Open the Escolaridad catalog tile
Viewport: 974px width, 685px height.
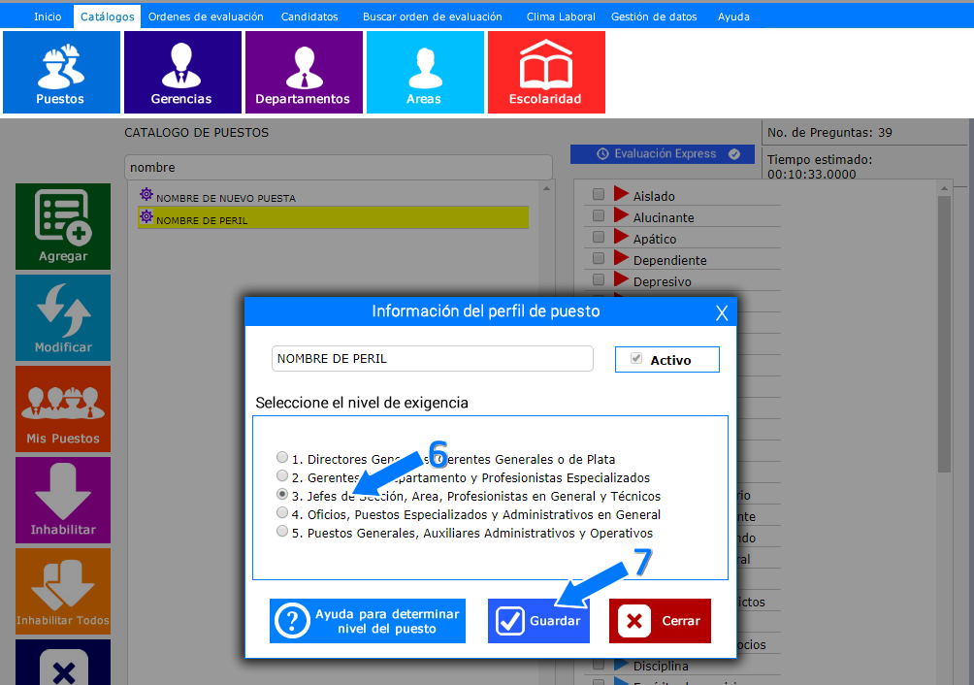point(546,72)
